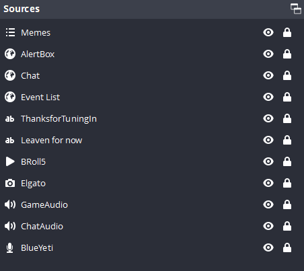Select the AlertBox source row
The width and height of the screenshot is (304, 271).
pyautogui.click(x=152, y=54)
